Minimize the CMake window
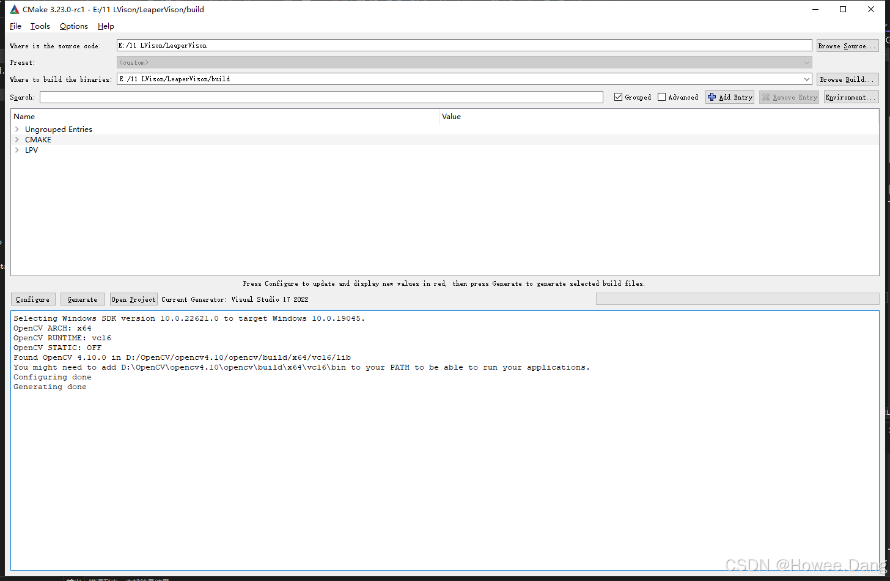The width and height of the screenshot is (890, 581). [x=815, y=9]
